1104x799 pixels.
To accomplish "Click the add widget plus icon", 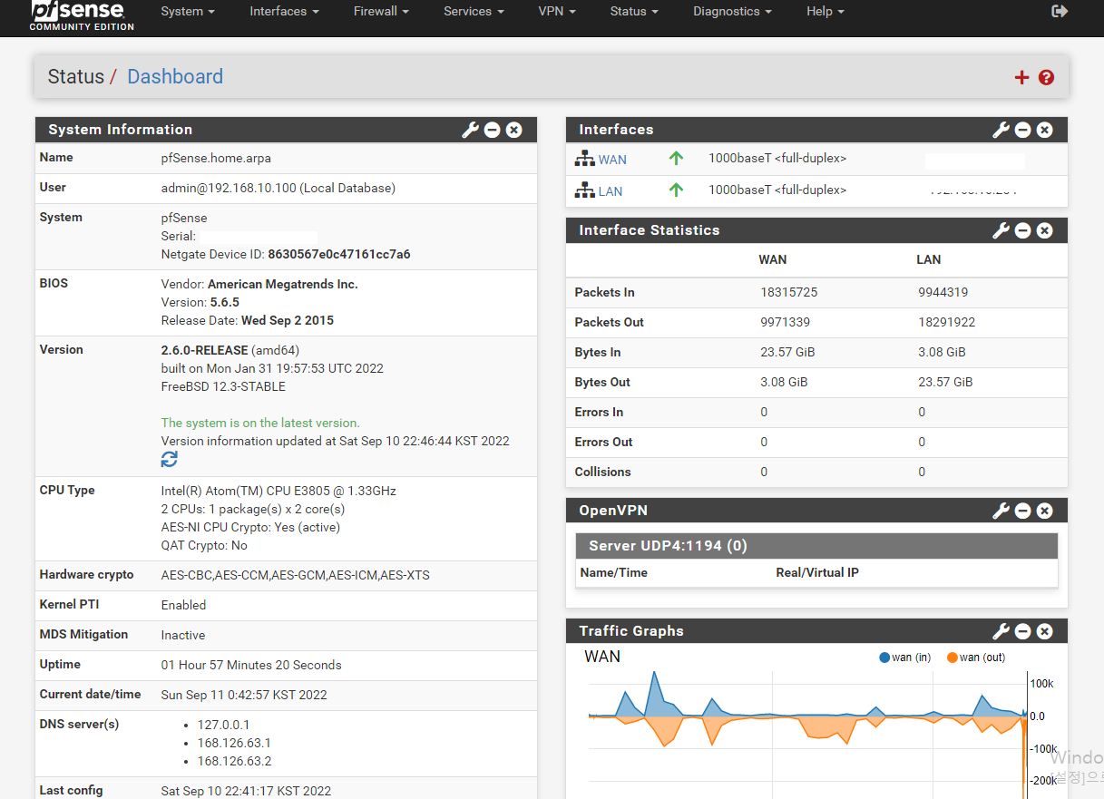I will [x=1021, y=77].
